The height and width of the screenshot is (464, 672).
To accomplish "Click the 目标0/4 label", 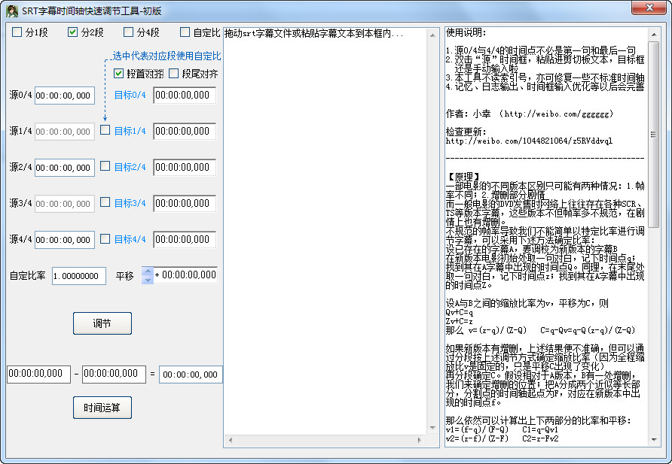I will click(x=130, y=95).
